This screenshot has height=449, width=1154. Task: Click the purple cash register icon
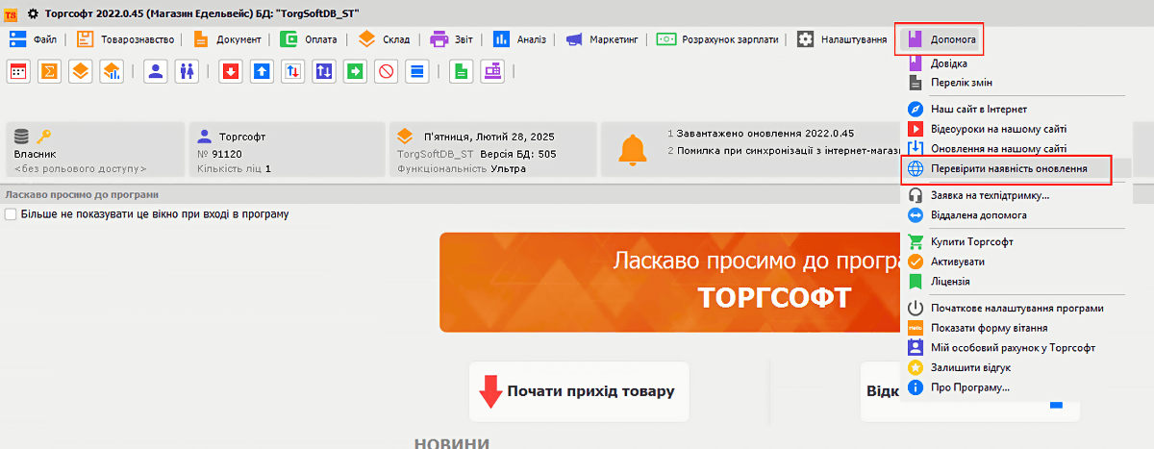point(493,71)
